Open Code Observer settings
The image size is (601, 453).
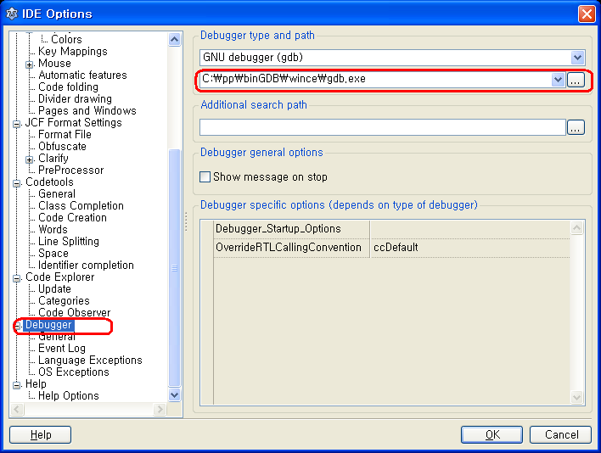tap(75, 312)
